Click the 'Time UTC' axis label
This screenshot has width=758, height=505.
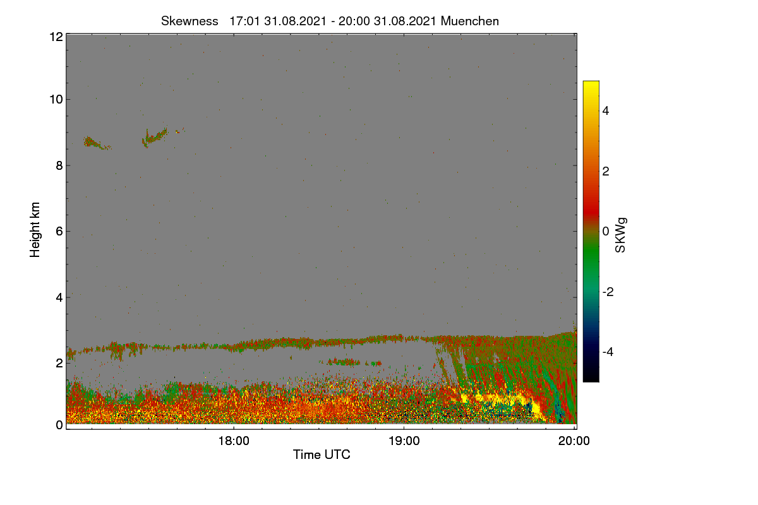point(322,454)
